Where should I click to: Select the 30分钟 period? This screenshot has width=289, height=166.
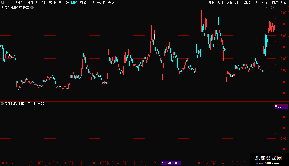(x=52, y=2)
